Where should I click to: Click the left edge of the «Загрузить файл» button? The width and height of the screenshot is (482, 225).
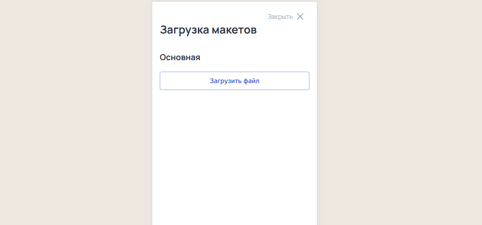163,81
